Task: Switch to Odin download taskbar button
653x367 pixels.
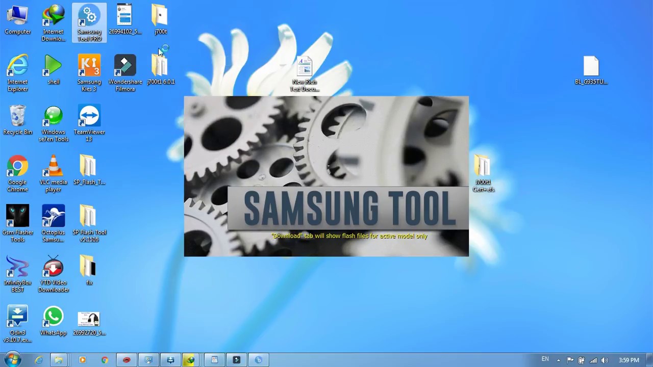Action: click(170, 360)
